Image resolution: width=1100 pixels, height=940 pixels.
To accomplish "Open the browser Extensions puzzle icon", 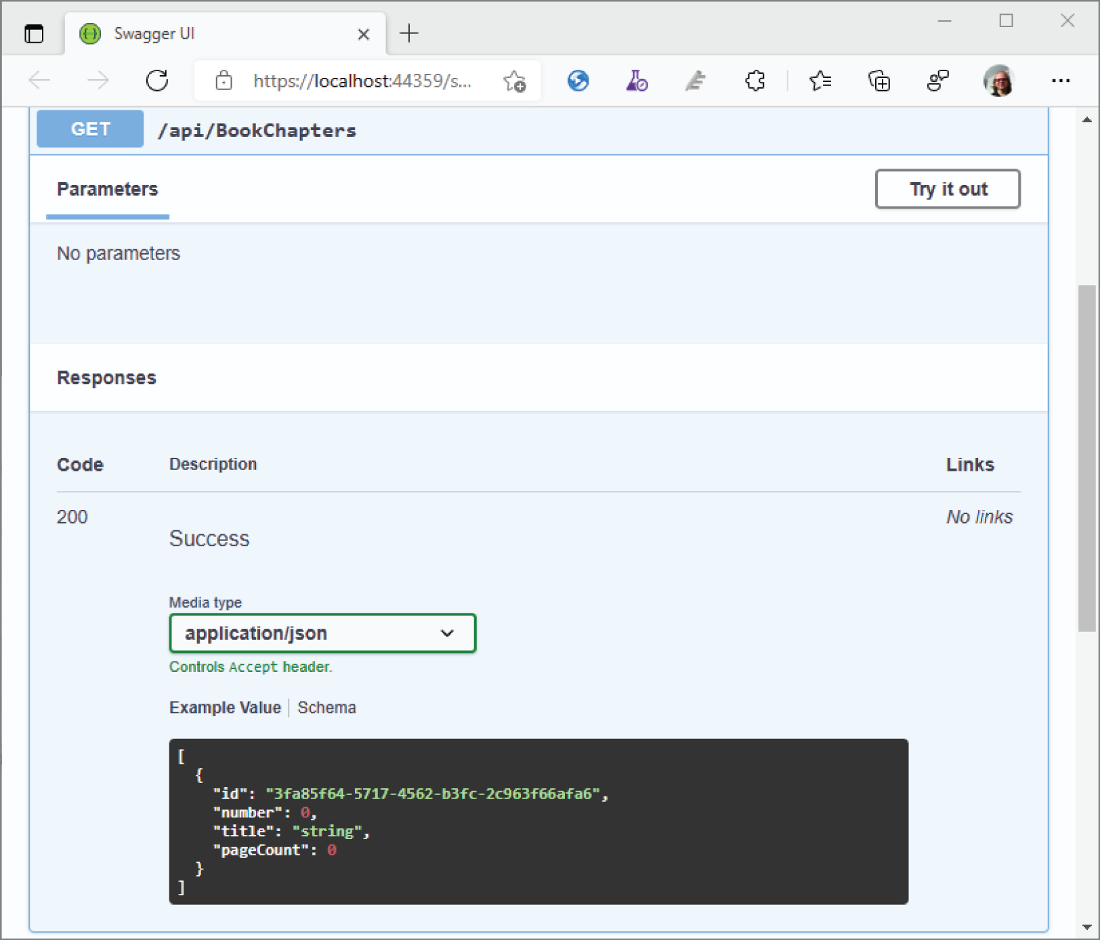I will click(x=755, y=81).
